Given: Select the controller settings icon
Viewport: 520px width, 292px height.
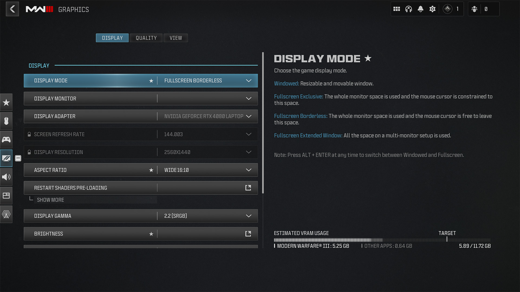Looking at the screenshot, I should coord(6,140).
